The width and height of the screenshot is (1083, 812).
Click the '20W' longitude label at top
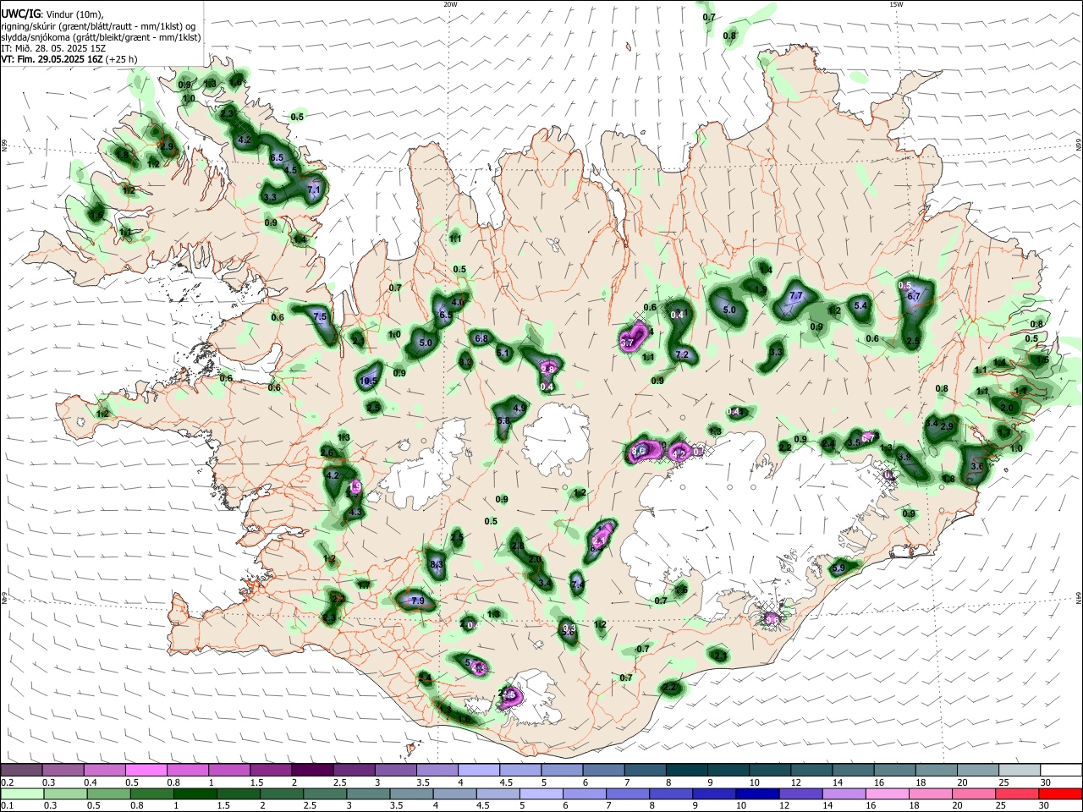pos(451,4)
